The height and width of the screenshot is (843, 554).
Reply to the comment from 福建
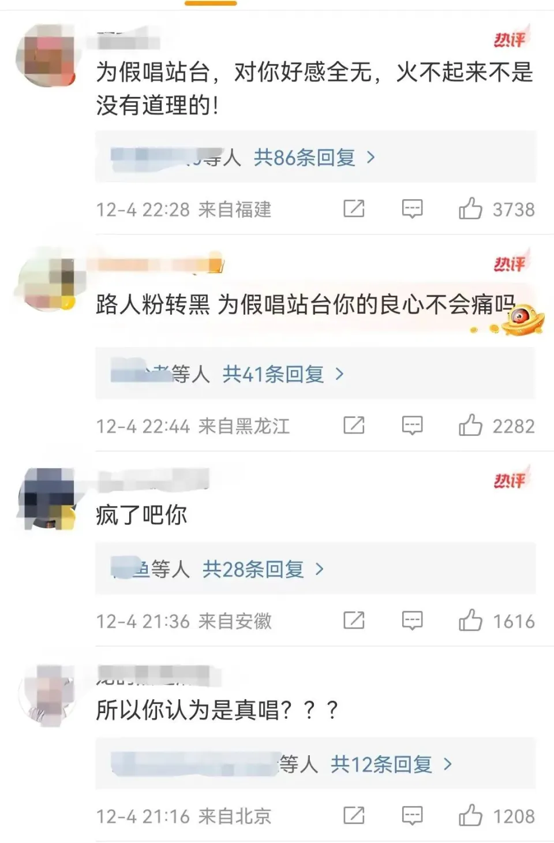tap(412, 209)
